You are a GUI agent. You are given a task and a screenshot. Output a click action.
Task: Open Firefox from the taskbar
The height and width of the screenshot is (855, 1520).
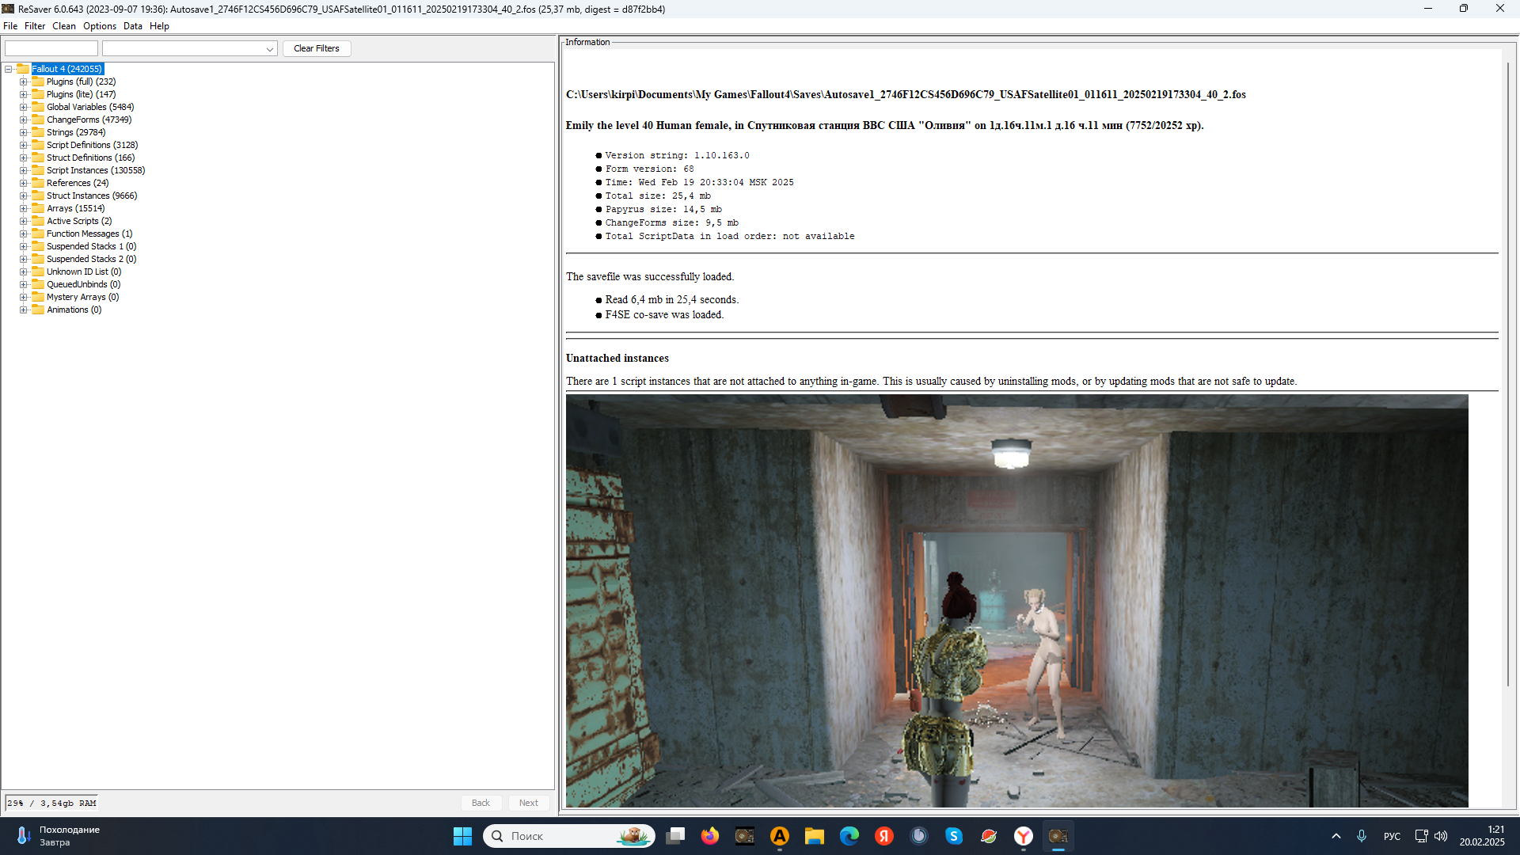click(710, 836)
